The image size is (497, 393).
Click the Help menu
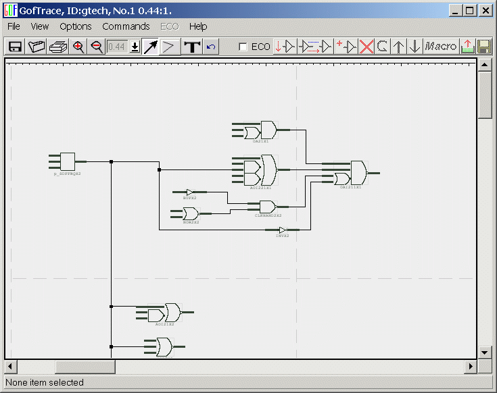198,26
